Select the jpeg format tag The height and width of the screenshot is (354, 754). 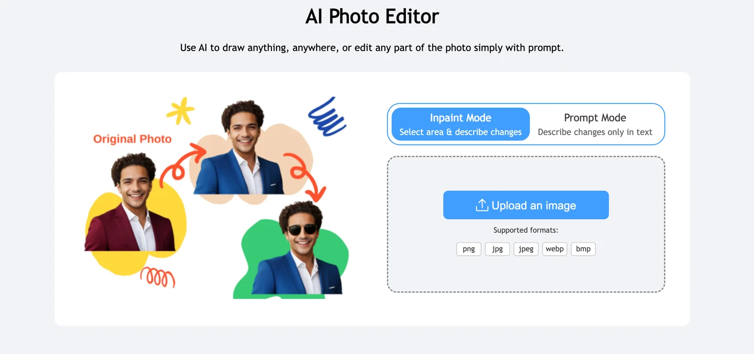[526, 249]
